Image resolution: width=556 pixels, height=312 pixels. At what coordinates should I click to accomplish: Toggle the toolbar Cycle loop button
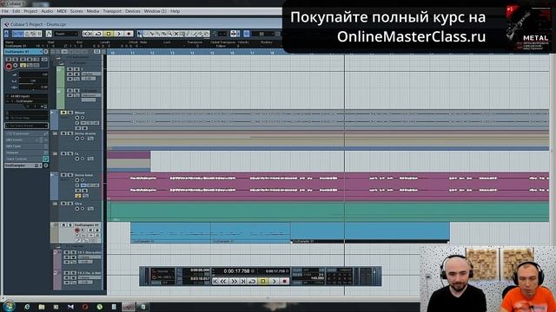click(x=98, y=34)
